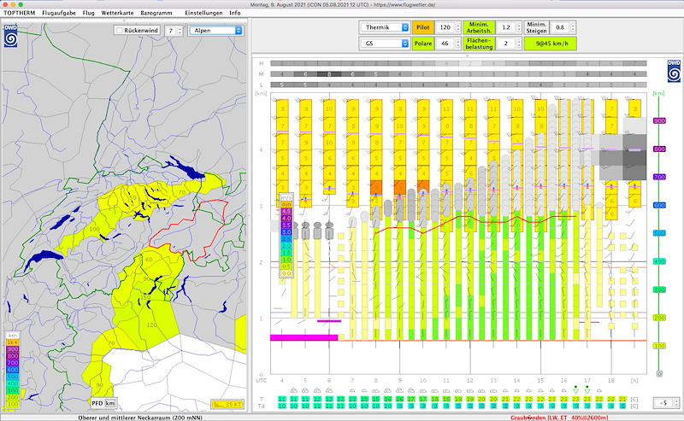Click the orange cell in the 8 UTC column
The height and width of the screenshot is (421, 684).
(376, 187)
